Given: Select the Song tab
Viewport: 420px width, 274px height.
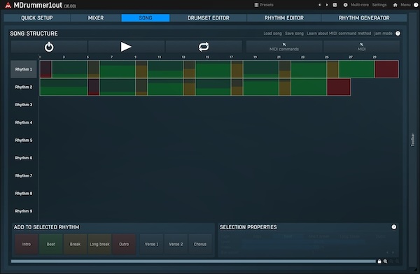Looking at the screenshot, I should click(x=146, y=18).
